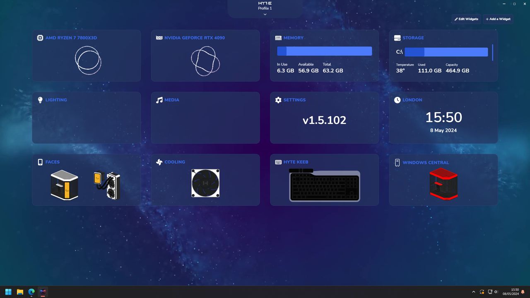Open the AMD Ryzen 7 7800X3D CPU chip icon

tap(40, 38)
